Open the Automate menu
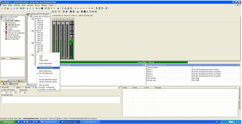242x124 pixels. 30,5
